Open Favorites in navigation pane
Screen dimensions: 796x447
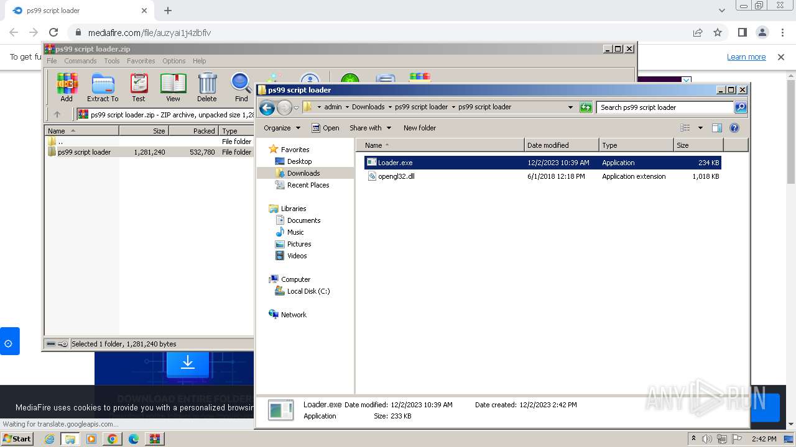click(295, 150)
